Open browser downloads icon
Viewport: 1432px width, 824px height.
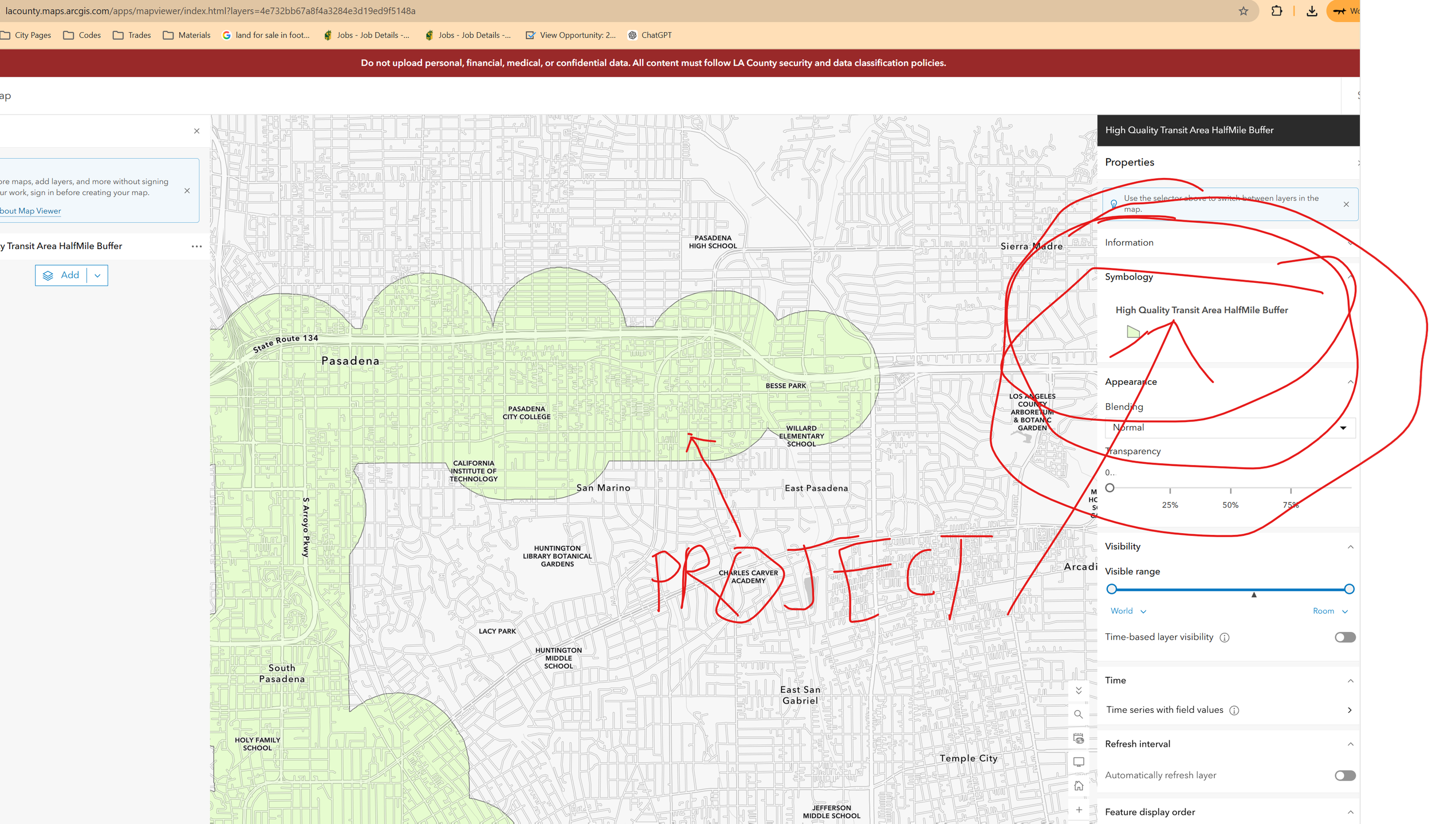[1311, 11]
